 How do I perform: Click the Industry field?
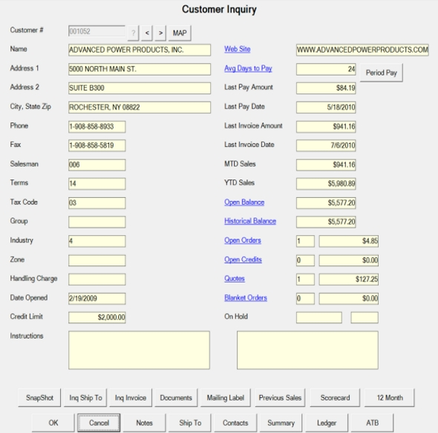(97, 241)
